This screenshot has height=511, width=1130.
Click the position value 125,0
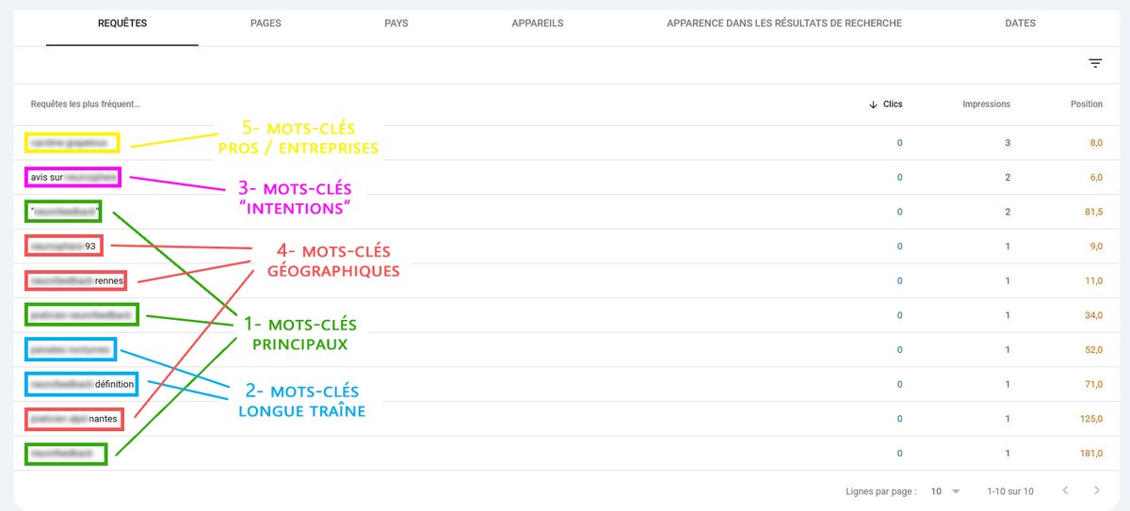point(1090,419)
